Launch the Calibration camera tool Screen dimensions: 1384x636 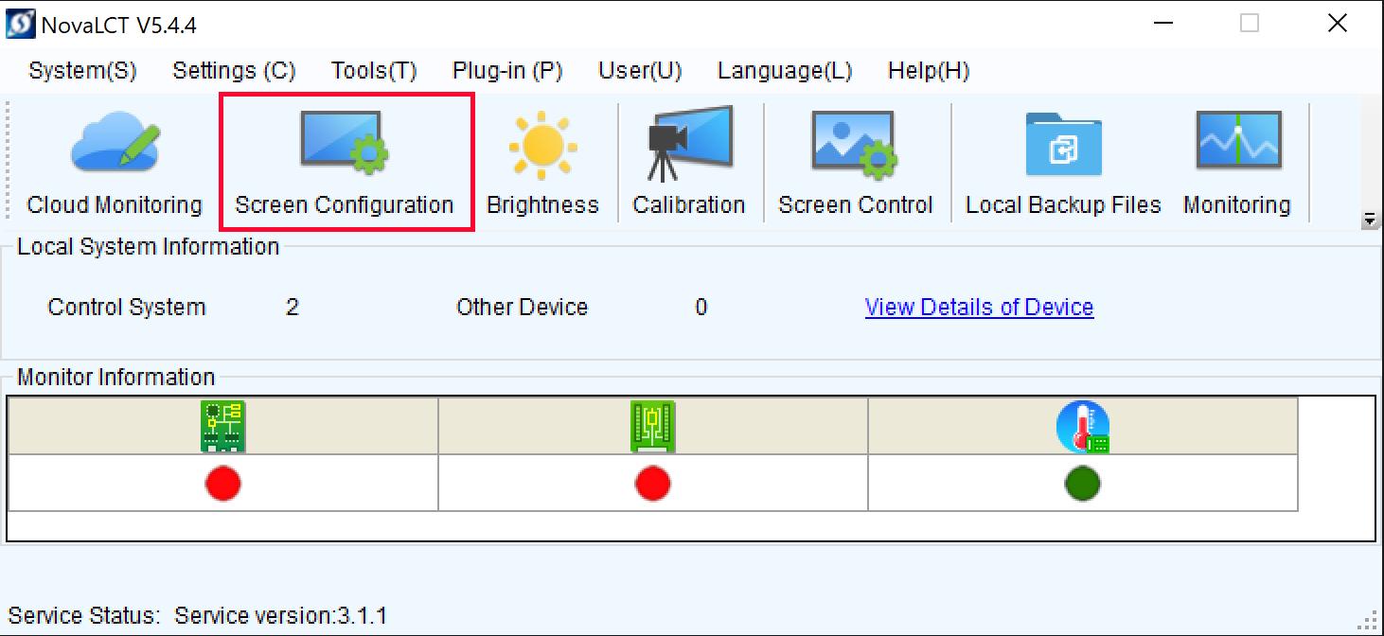click(x=689, y=163)
